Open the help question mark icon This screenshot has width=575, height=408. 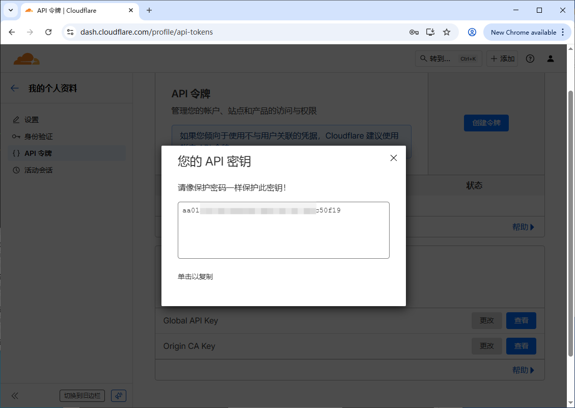(x=530, y=59)
